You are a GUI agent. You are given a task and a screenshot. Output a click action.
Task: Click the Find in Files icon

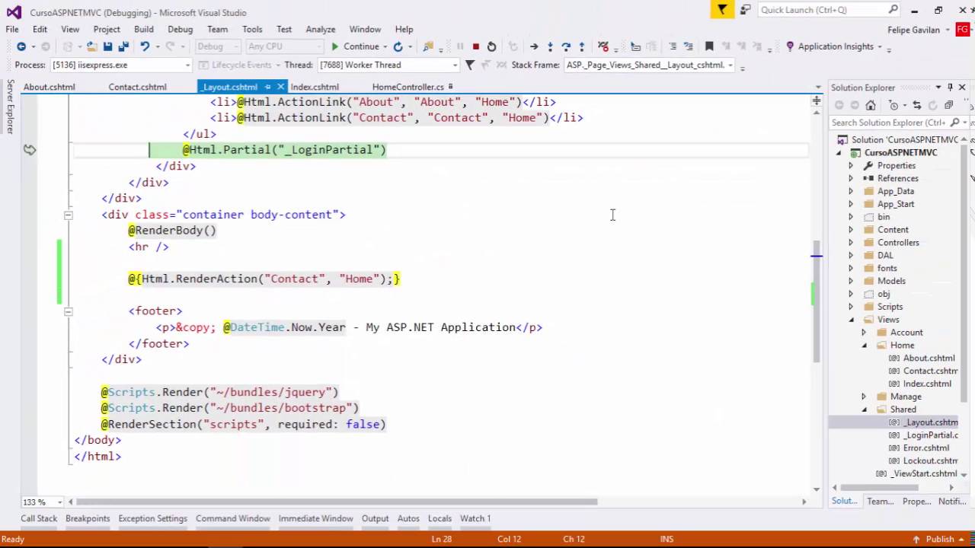[x=429, y=46]
